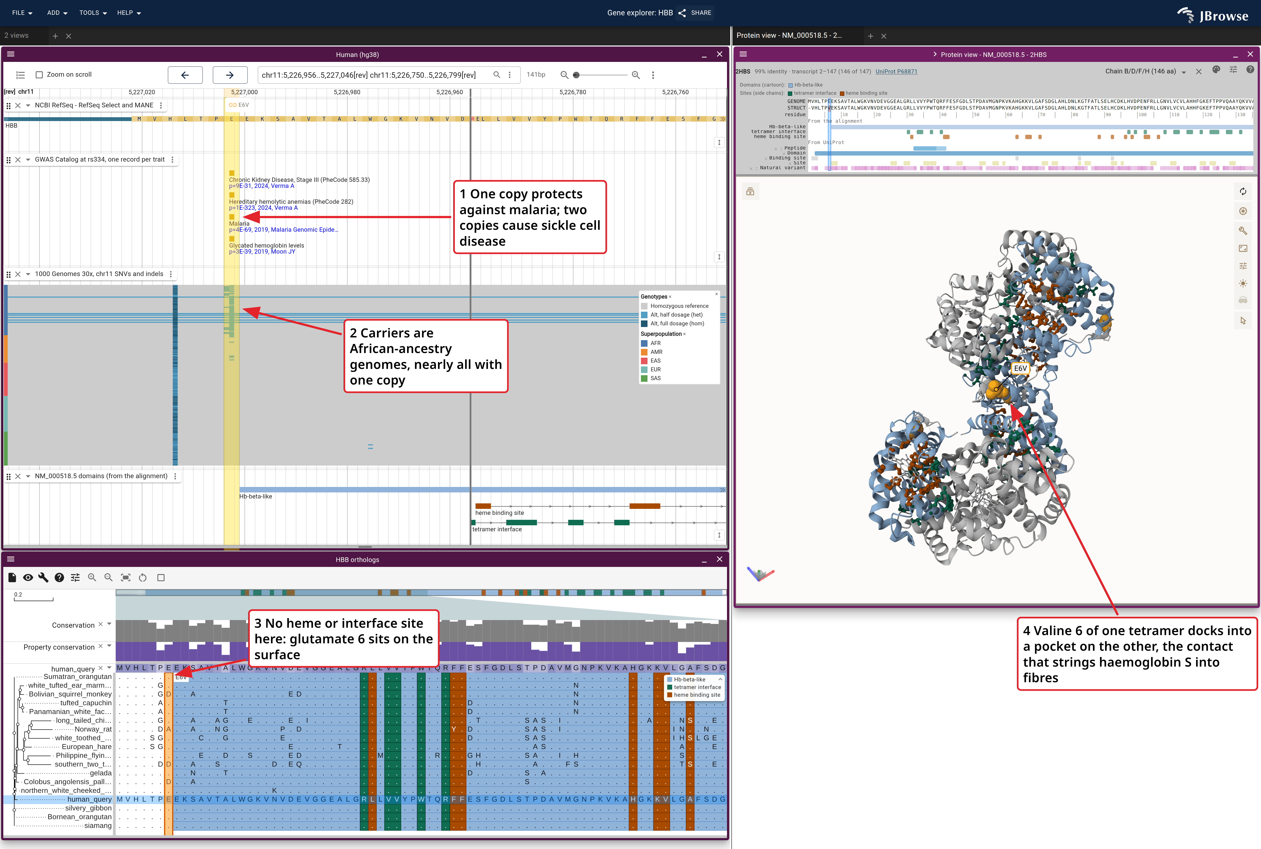Open three-dot menu for the NCBI RefSeq track
This screenshot has height=849, width=1261.
pos(161,106)
